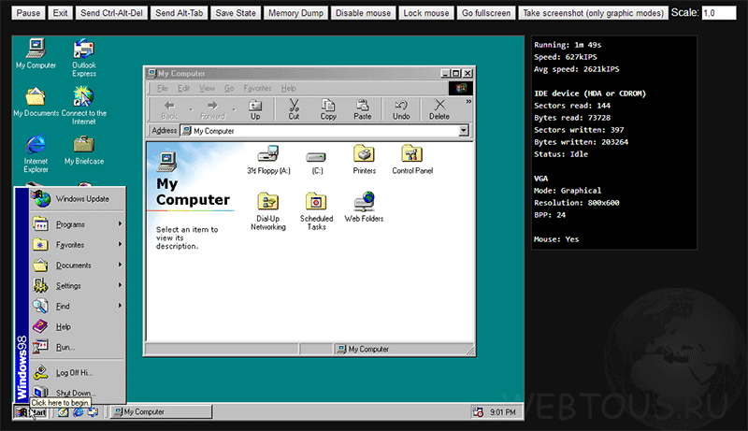Screen dimensions: 748x431
Task: Open the Web Folders icon
Action: click(364, 202)
